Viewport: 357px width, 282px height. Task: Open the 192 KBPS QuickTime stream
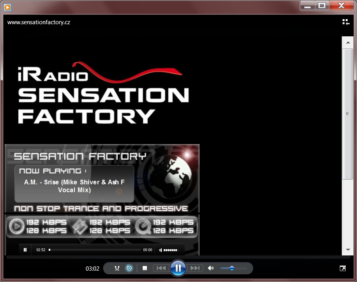pyautogui.click(x=173, y=222)
